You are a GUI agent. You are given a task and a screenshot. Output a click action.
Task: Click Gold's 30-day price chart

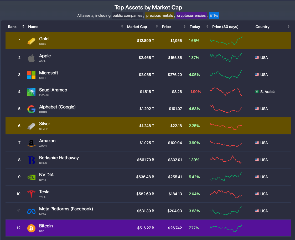226,41
